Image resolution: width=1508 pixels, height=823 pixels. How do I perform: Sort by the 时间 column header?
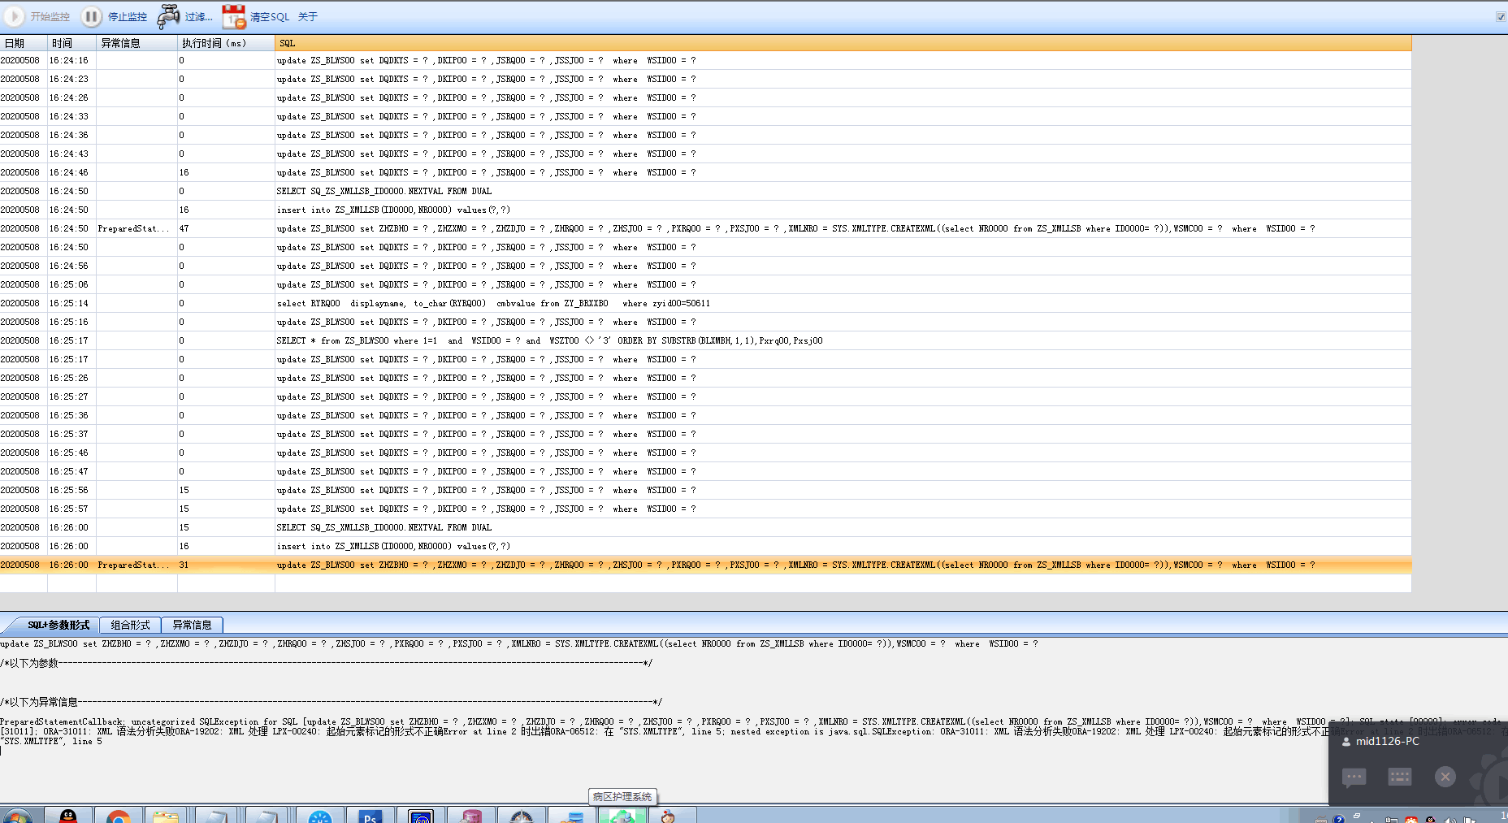pos(71,43)
